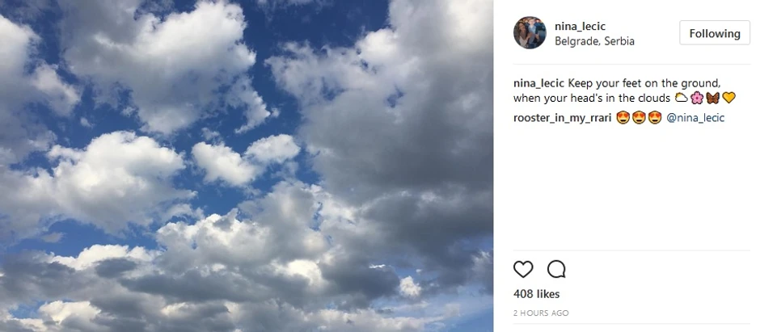Open rooster_in_my_rrari commenter profile
Viewport: 760px width, 332px height.
(x=562, y=118)
